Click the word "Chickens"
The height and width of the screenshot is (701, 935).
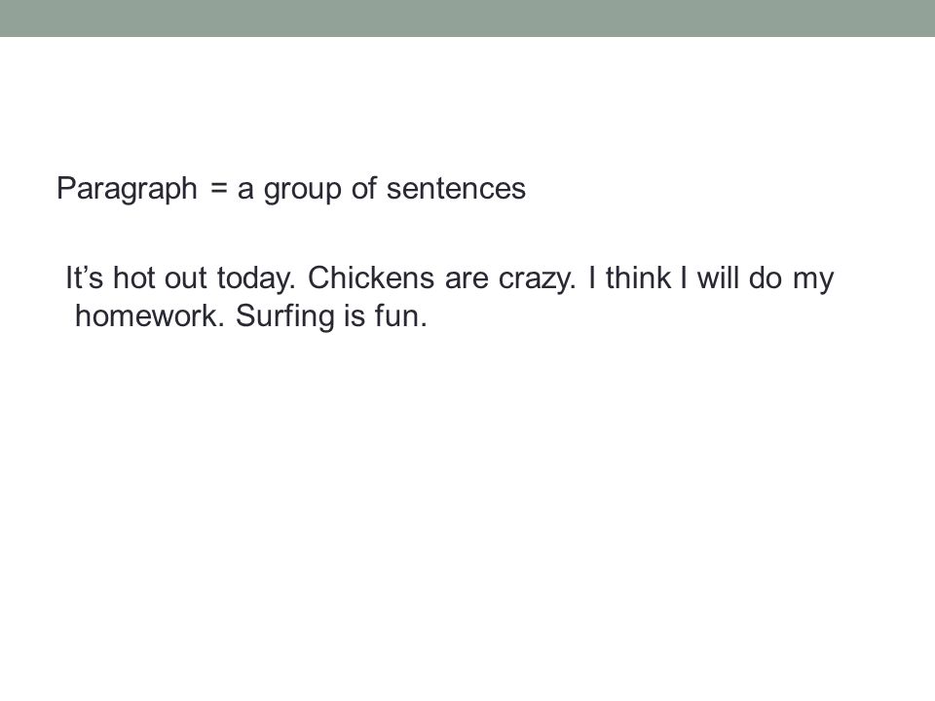[x=370, y=277]
